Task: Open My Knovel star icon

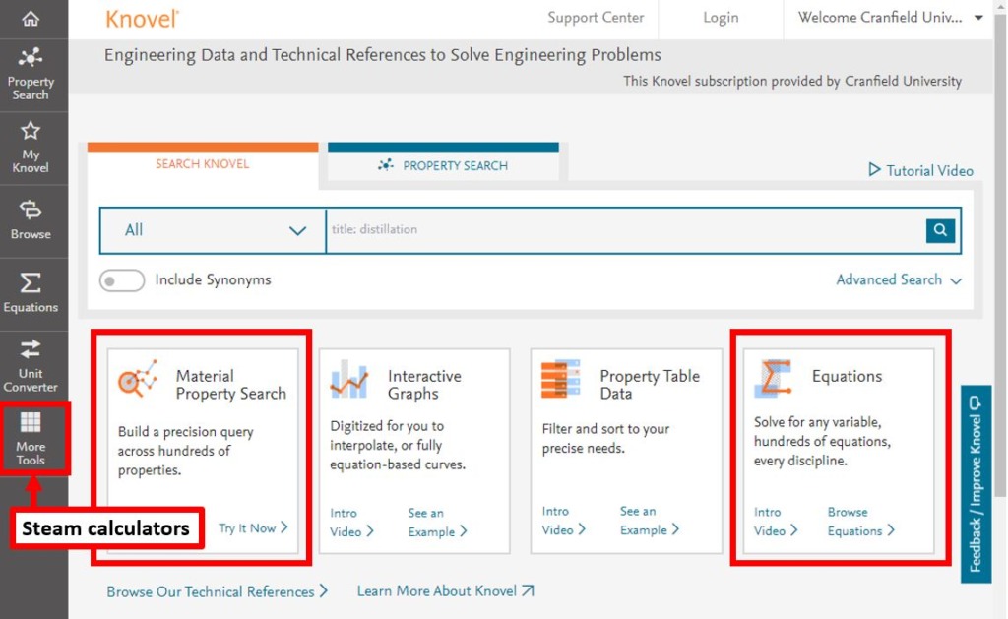Action: [x=31, y=146]
